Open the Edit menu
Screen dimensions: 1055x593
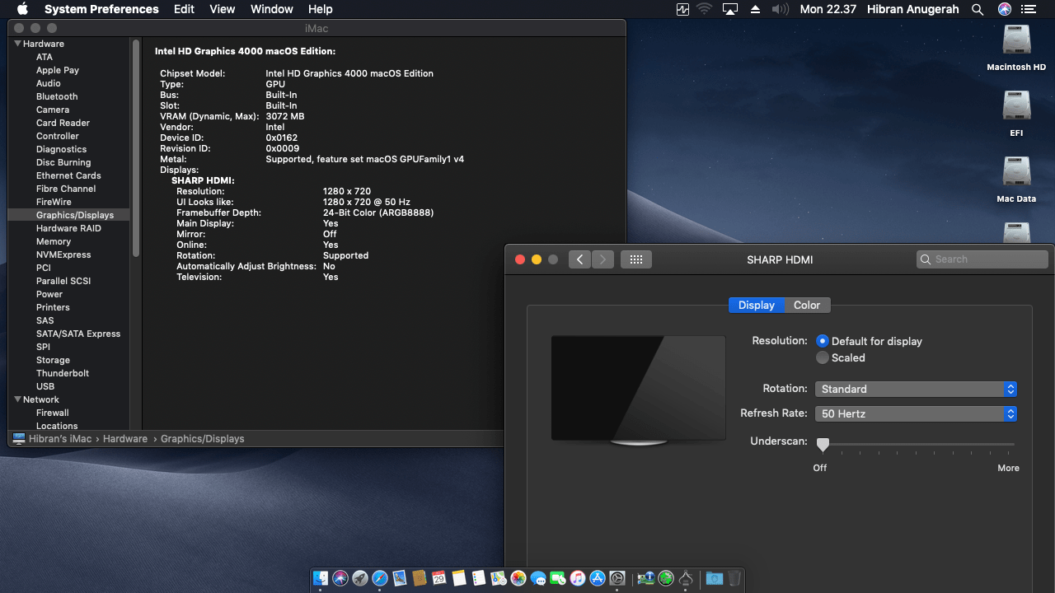[x=184, y=9]
